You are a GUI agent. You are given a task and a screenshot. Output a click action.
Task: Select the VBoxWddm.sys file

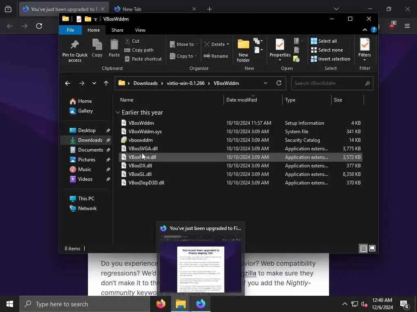[240, 132]
